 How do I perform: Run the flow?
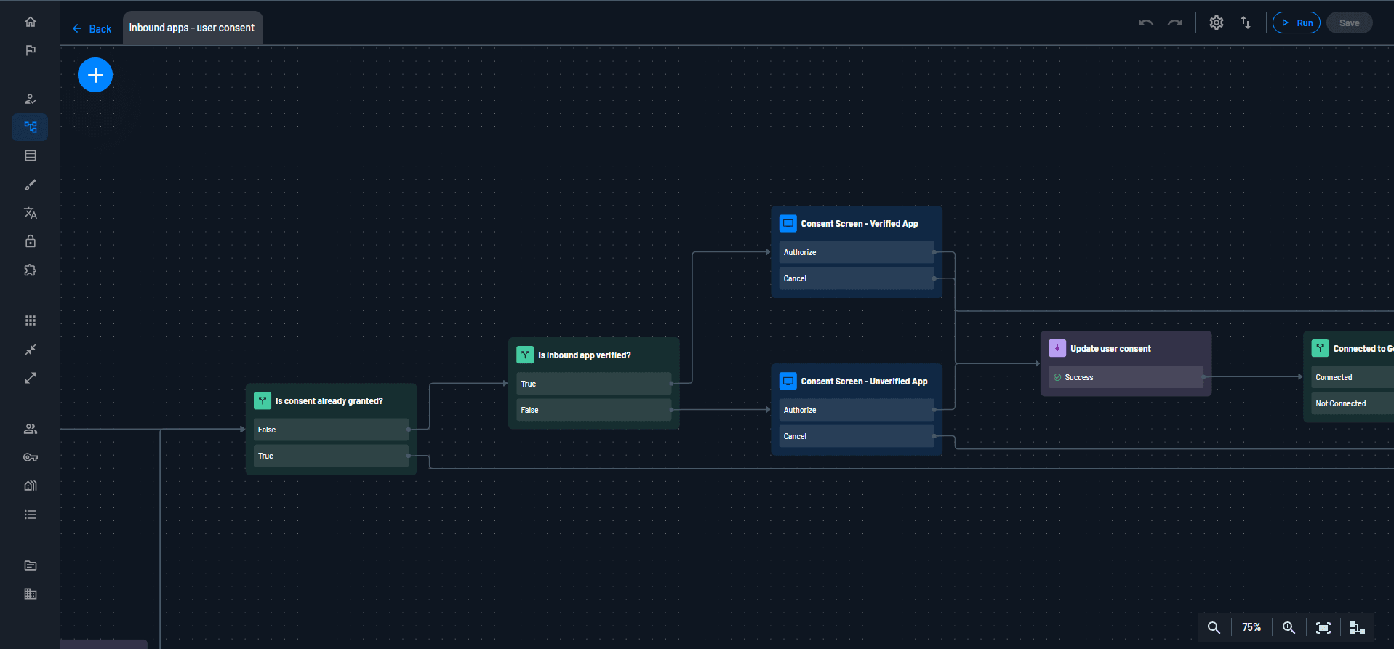1297,23
